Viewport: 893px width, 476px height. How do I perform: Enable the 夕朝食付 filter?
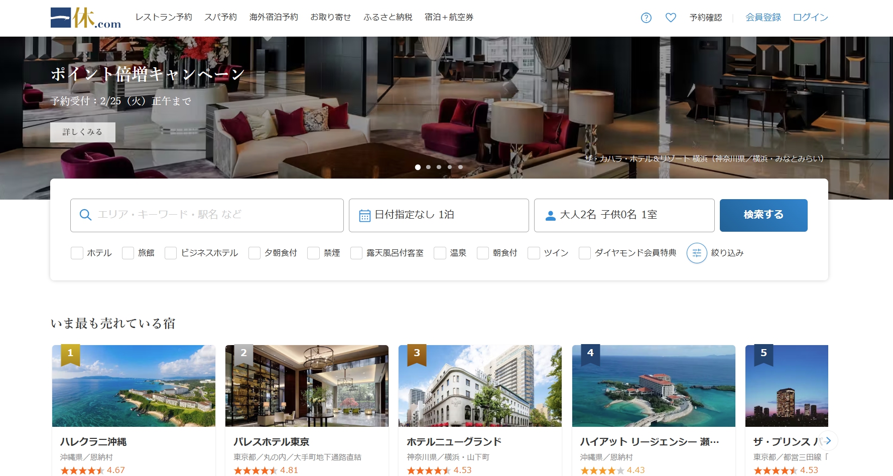click(x=254, y=253)
